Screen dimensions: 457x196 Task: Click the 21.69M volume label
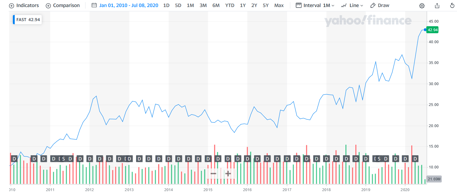pos(434,179)
